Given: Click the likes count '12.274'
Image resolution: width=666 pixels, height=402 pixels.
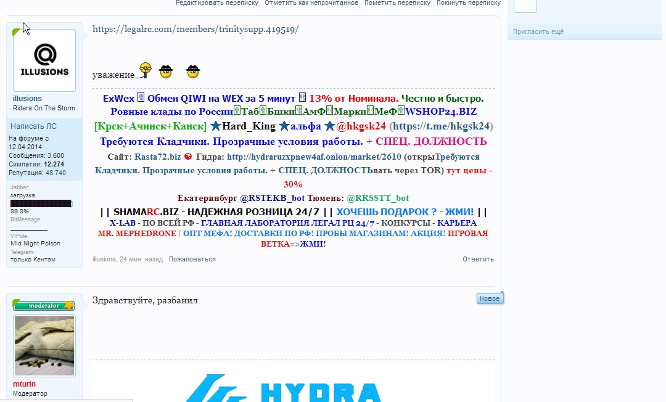Looking at the screenshot, I should [x=54, y=164].
